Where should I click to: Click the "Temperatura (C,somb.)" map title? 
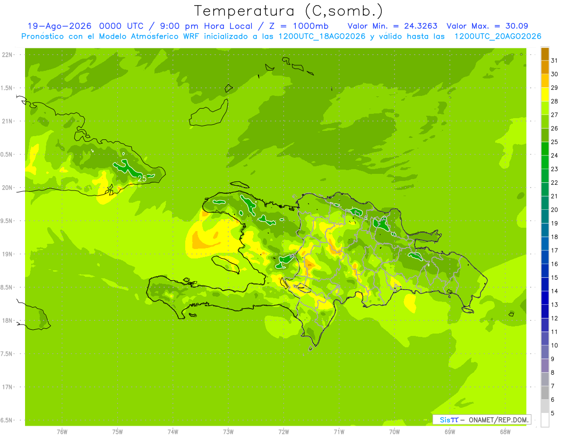pos(289,10)
